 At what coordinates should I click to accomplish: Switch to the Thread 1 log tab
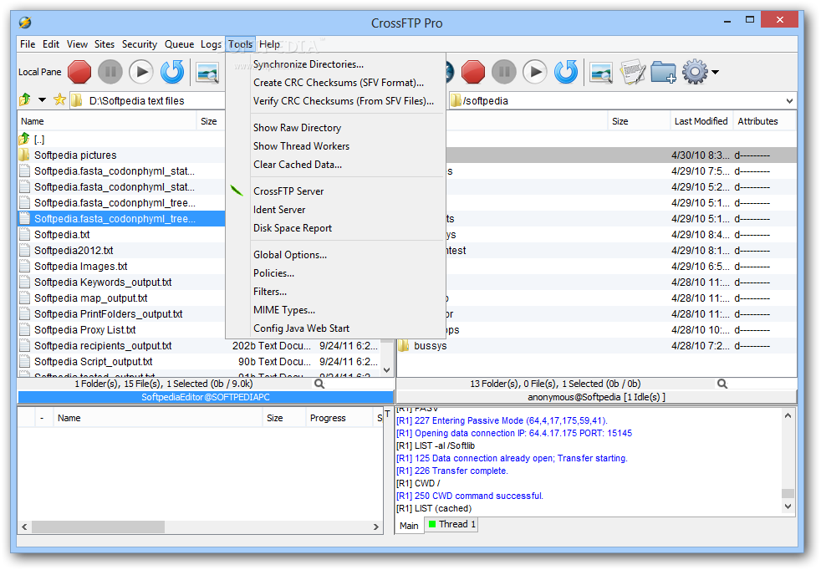tap(451, 525)
